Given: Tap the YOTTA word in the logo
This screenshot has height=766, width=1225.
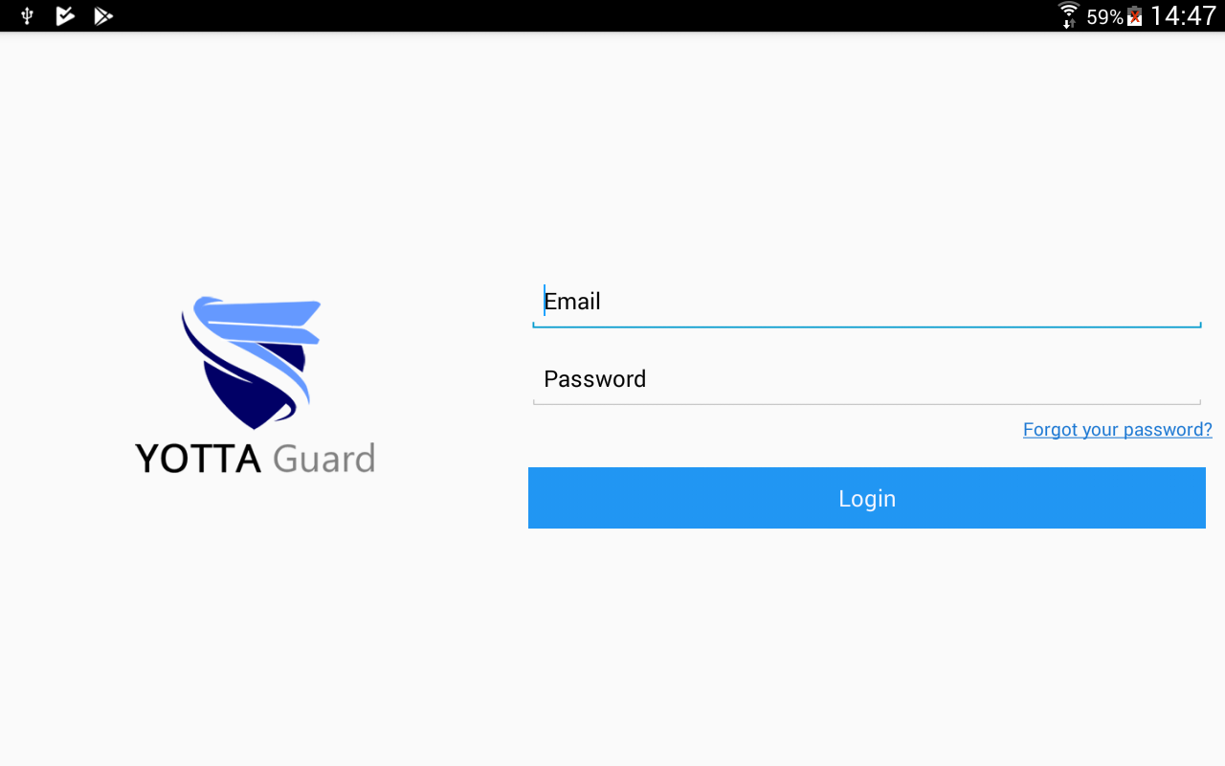Looking at the screenshot, I should click(x=198, y=459).
